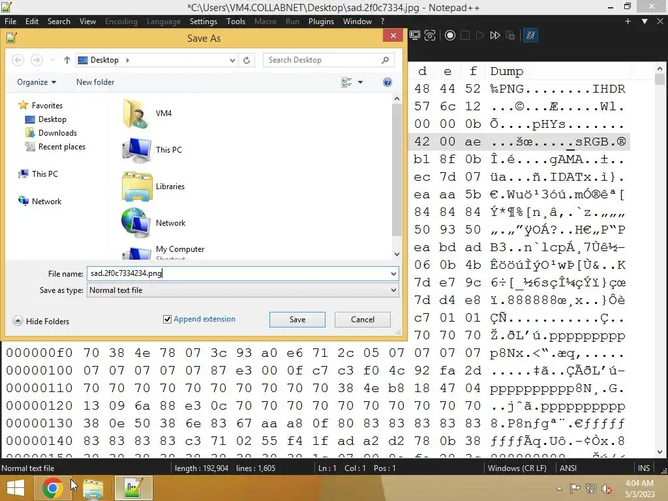Toggle the highlighted hex editor H icon
This screenshot has height=501, width=668.
point(530,35)
